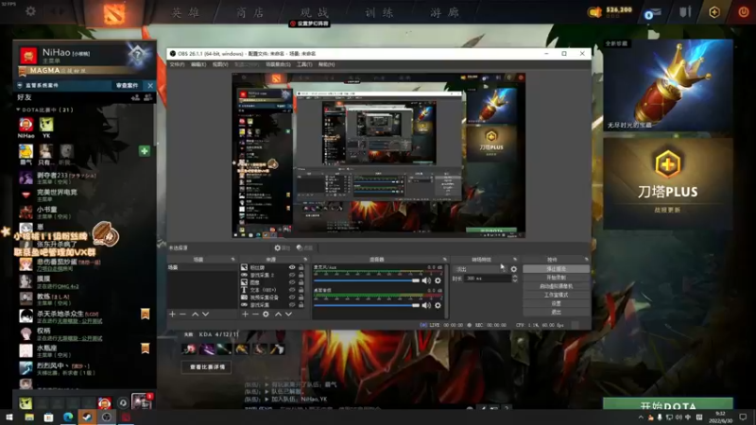
Task: Click the 审查案件 button
Action: click(127, 85)
